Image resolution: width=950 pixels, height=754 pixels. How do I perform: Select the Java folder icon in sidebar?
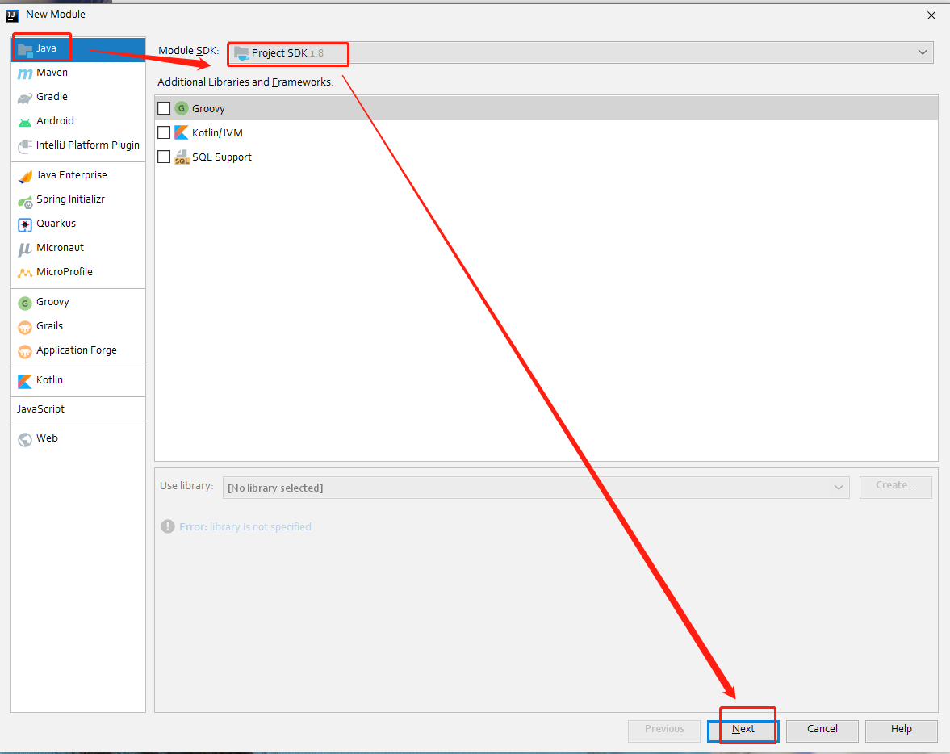click(25, 50)
